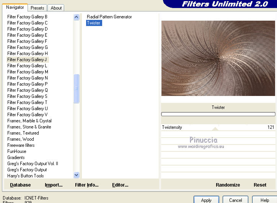Select Filter Factory Gallery J

click(x=28, y=60)
